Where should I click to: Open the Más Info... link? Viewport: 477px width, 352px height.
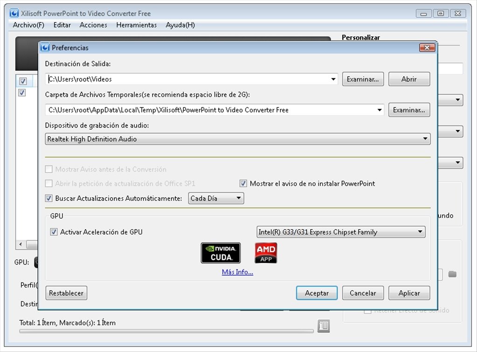[x=238, y=272]
